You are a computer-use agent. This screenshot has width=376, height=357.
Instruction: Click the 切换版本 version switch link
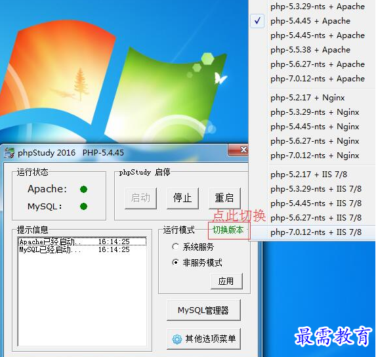tap(228, 230)
